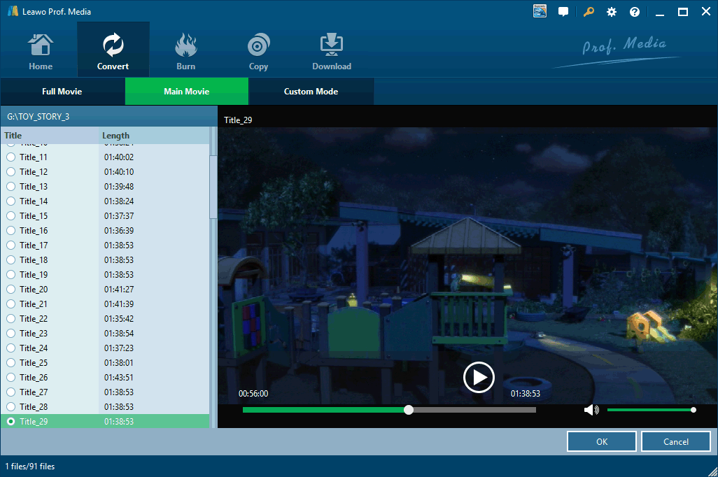The height and width of the screenshot is (477, 718).
Task: Open settings gear icon
Action: click(x=612, y=12)
